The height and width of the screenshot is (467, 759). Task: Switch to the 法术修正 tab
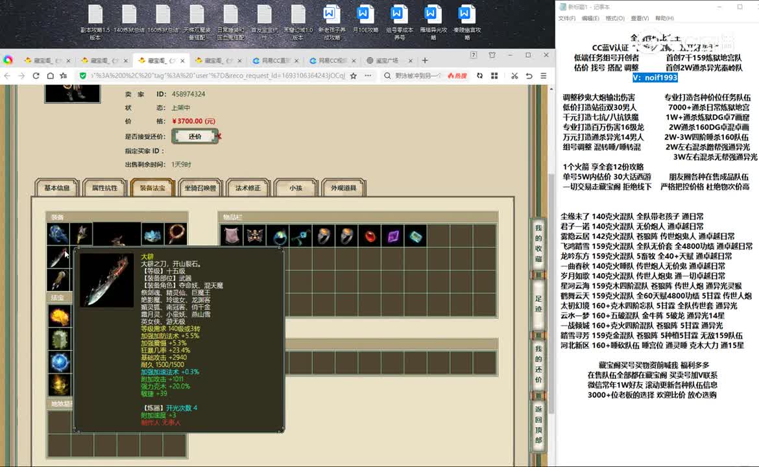(x=248, y=187)
